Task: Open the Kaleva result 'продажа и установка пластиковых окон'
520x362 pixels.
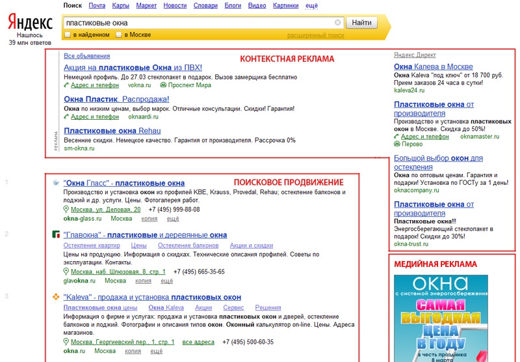Action: click(152, 297)
